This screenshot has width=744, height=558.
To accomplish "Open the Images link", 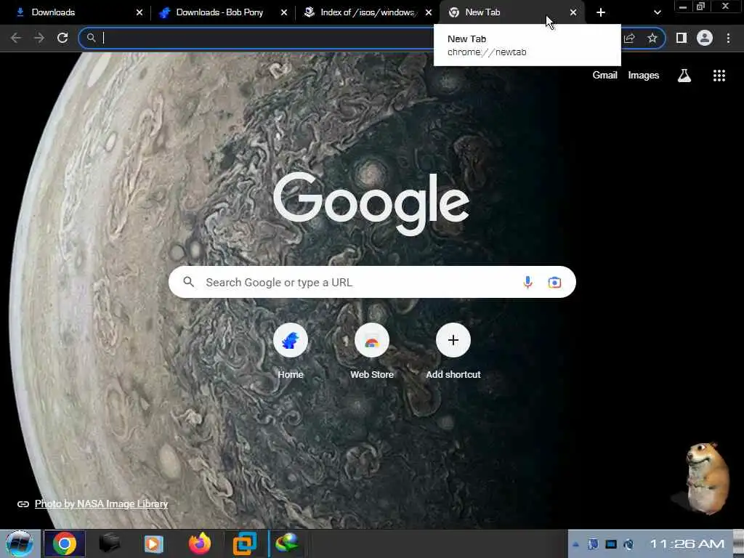I will click(x=644, y=76).
